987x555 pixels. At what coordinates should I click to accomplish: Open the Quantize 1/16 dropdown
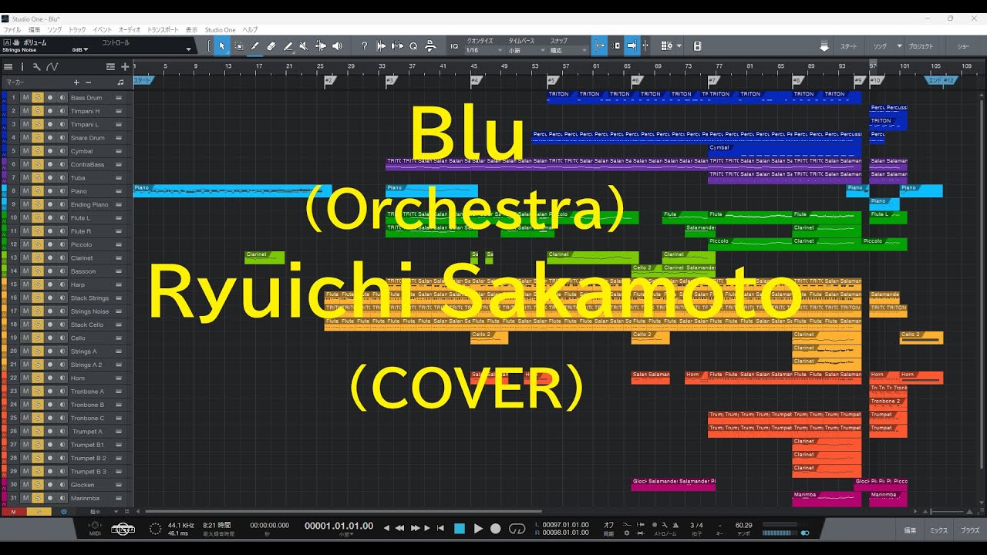click(483, 50)
